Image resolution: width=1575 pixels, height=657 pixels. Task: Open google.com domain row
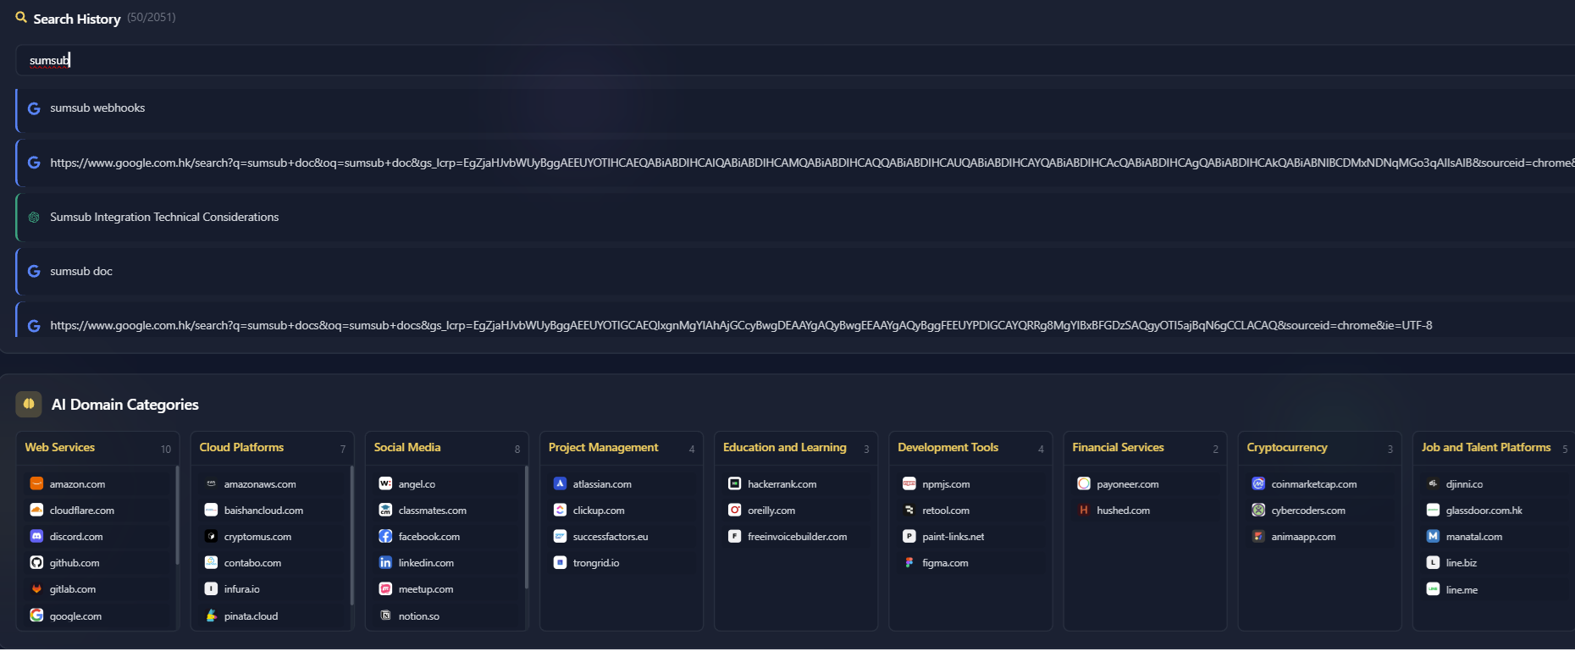click(x=97, y=616)
